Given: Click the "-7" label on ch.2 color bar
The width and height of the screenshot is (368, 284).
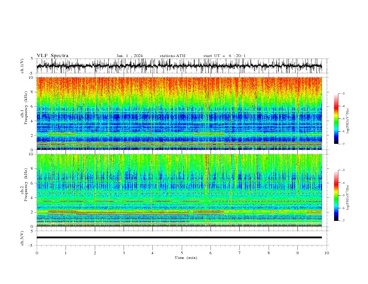Looking at the screenshot, I should [x=343, y=221].
